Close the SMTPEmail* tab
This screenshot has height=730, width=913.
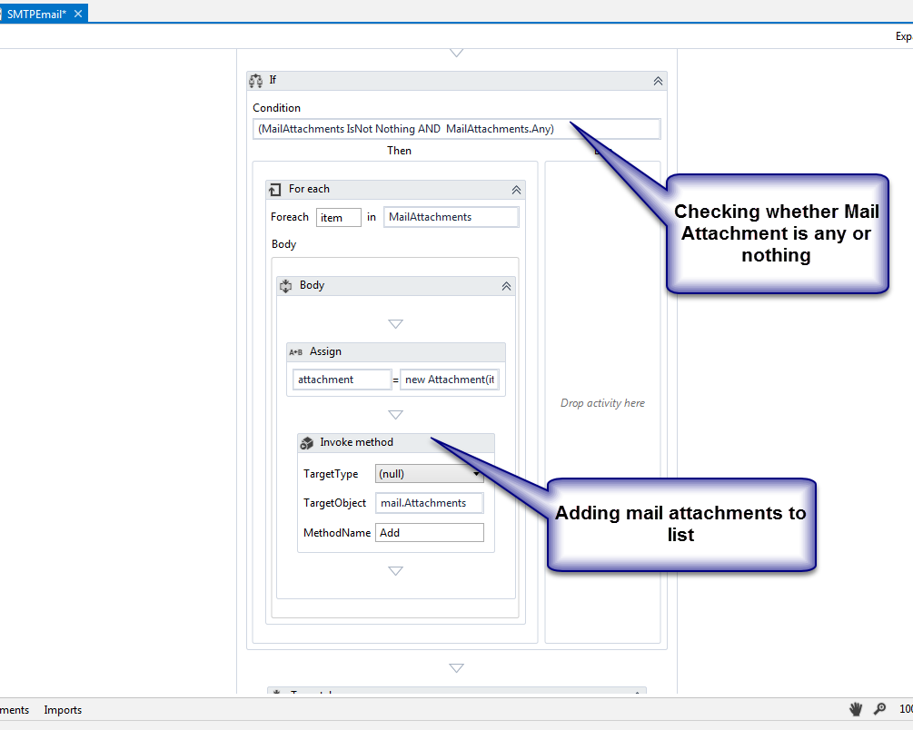(x=78, y=14)
